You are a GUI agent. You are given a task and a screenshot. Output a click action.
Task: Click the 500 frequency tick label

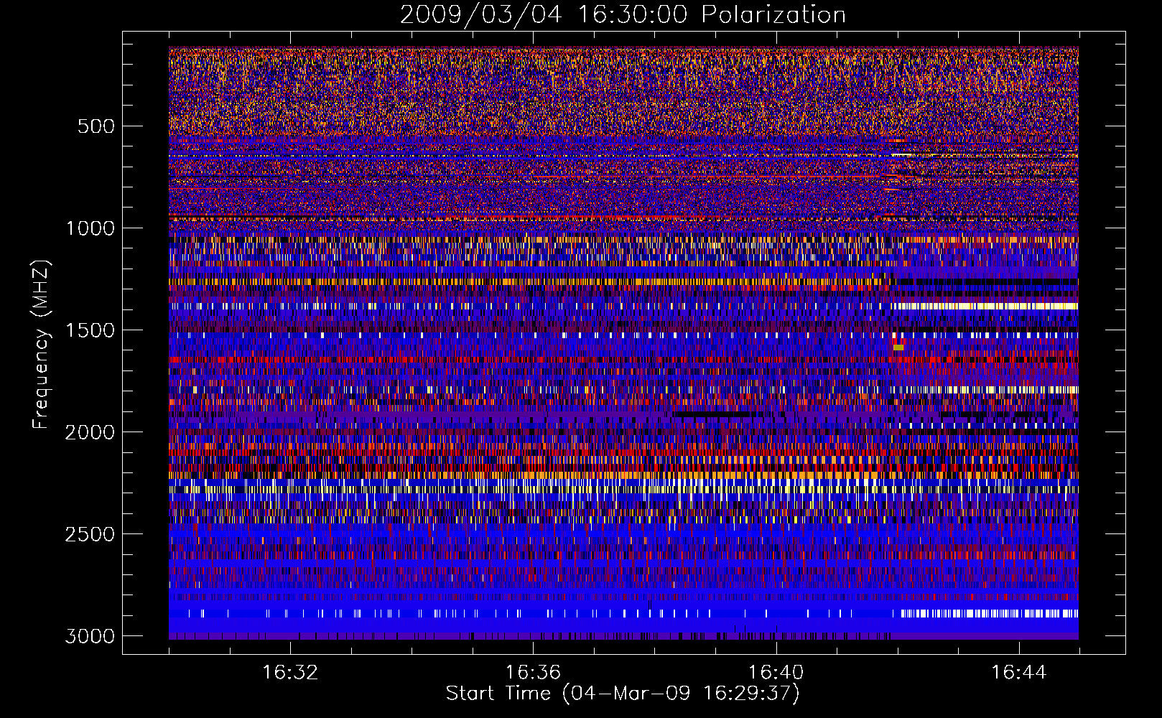coord(96,126)
